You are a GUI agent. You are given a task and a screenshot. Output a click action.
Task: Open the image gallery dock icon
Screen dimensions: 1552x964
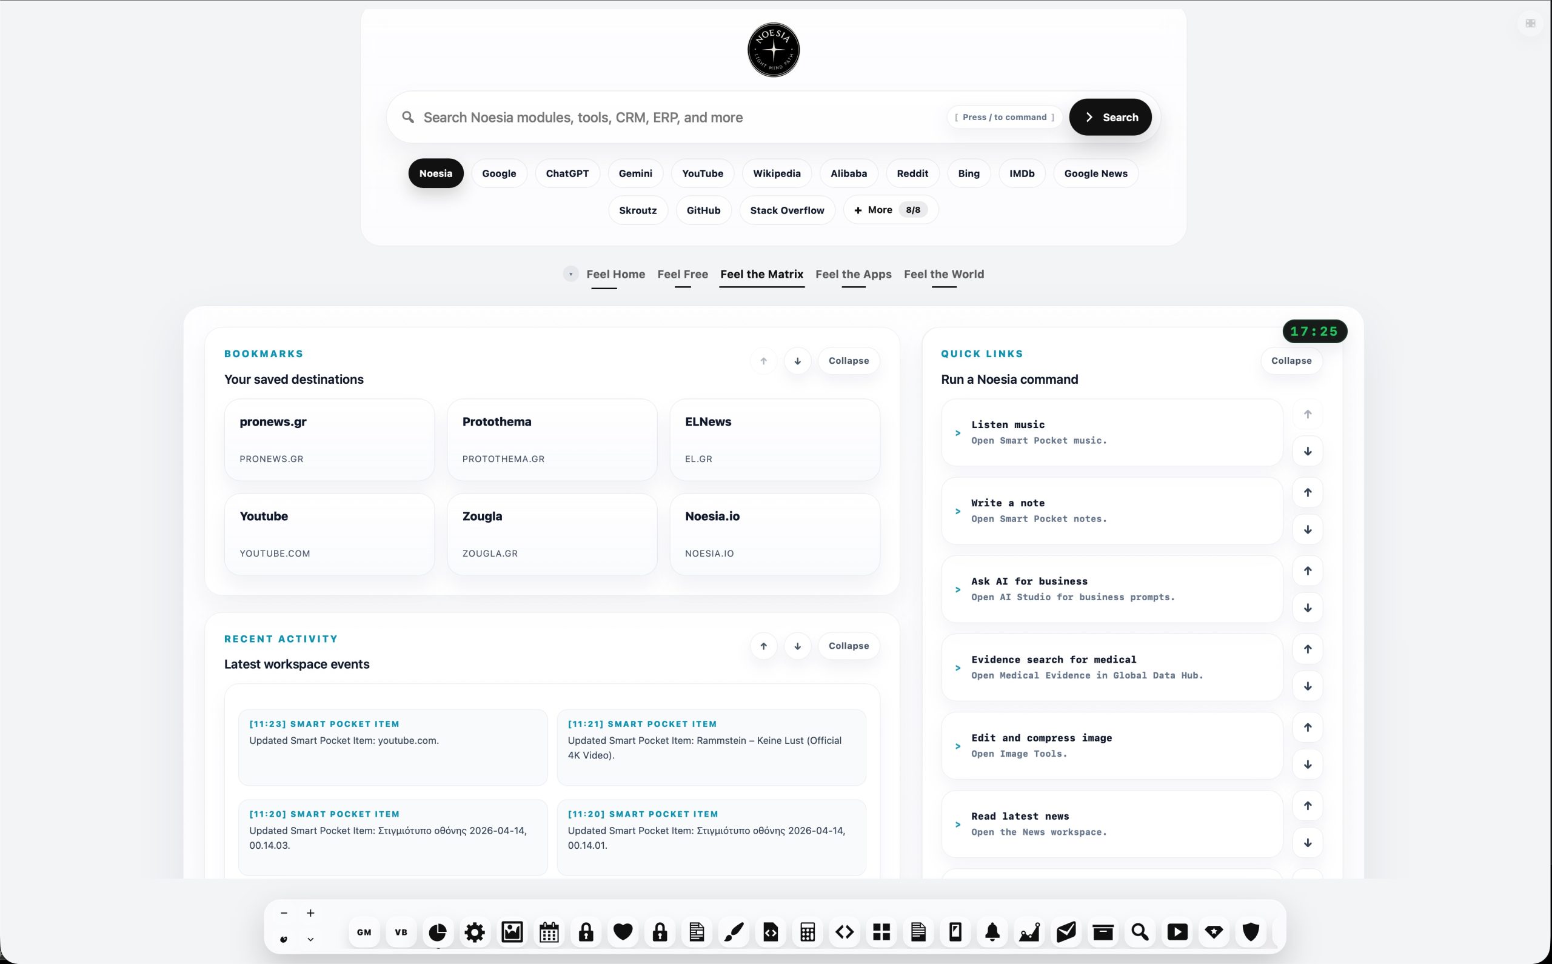(x=512, y=932)
